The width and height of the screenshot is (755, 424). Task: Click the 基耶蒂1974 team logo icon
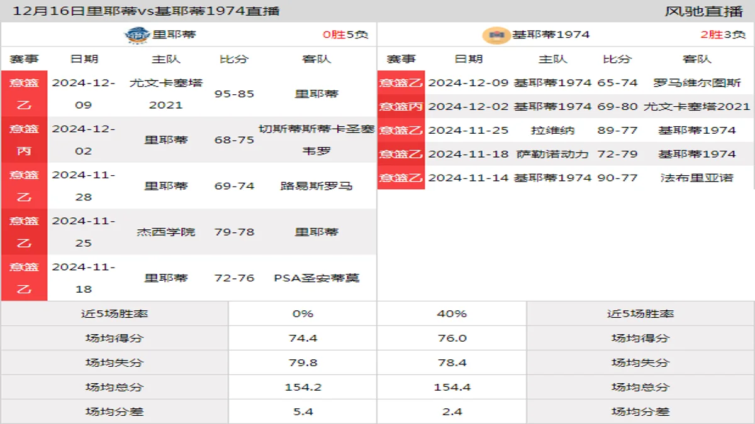496,35
